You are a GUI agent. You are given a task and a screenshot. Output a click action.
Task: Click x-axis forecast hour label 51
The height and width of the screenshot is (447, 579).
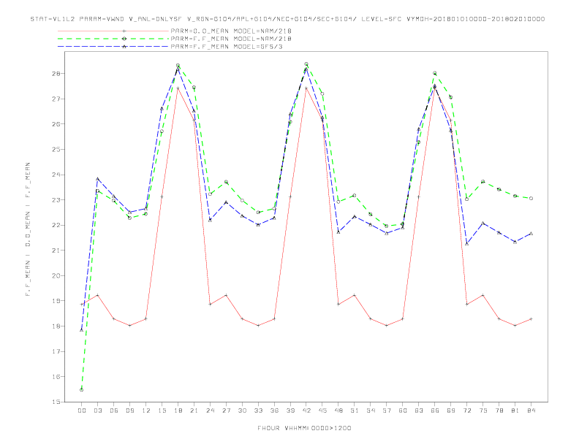pos(355,410)
